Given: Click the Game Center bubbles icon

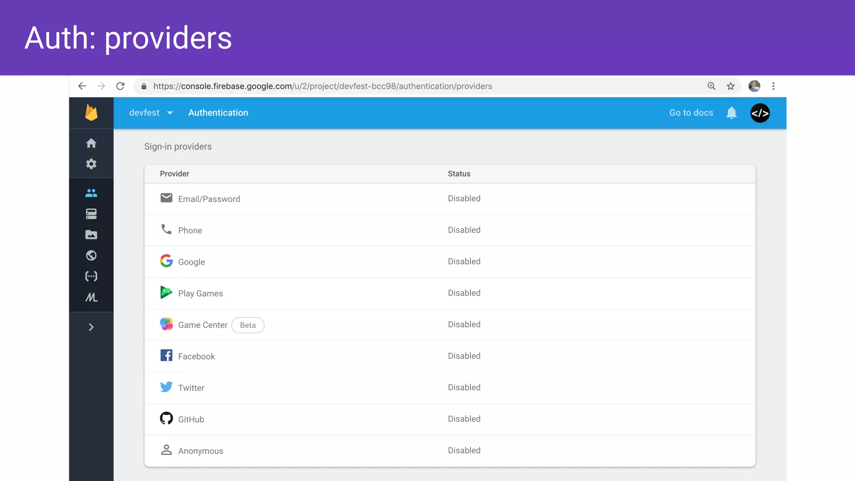Looking at the screenshot, I should click(166, 324).
